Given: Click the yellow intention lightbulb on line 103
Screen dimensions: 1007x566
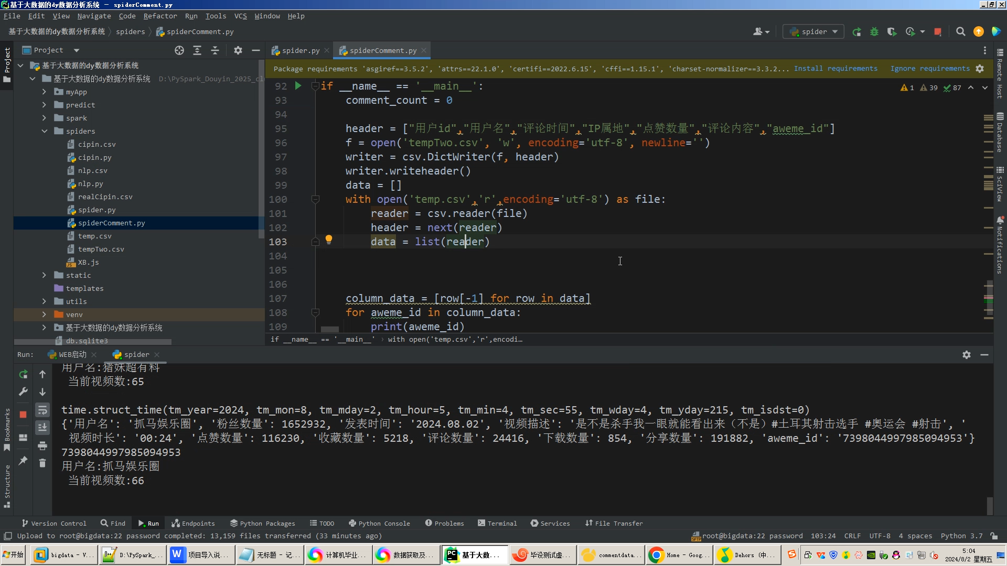Looking at the screenshot, I should coord(329,240).
